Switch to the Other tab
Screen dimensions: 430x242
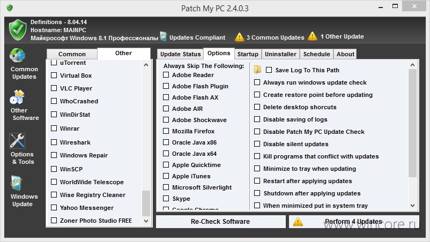(x=124, y=53)
